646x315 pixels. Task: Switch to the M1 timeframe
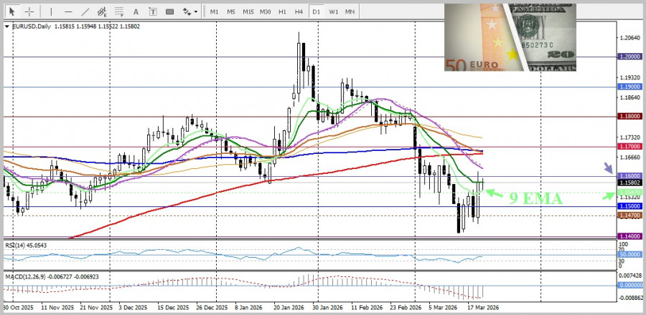coord(214,11)
